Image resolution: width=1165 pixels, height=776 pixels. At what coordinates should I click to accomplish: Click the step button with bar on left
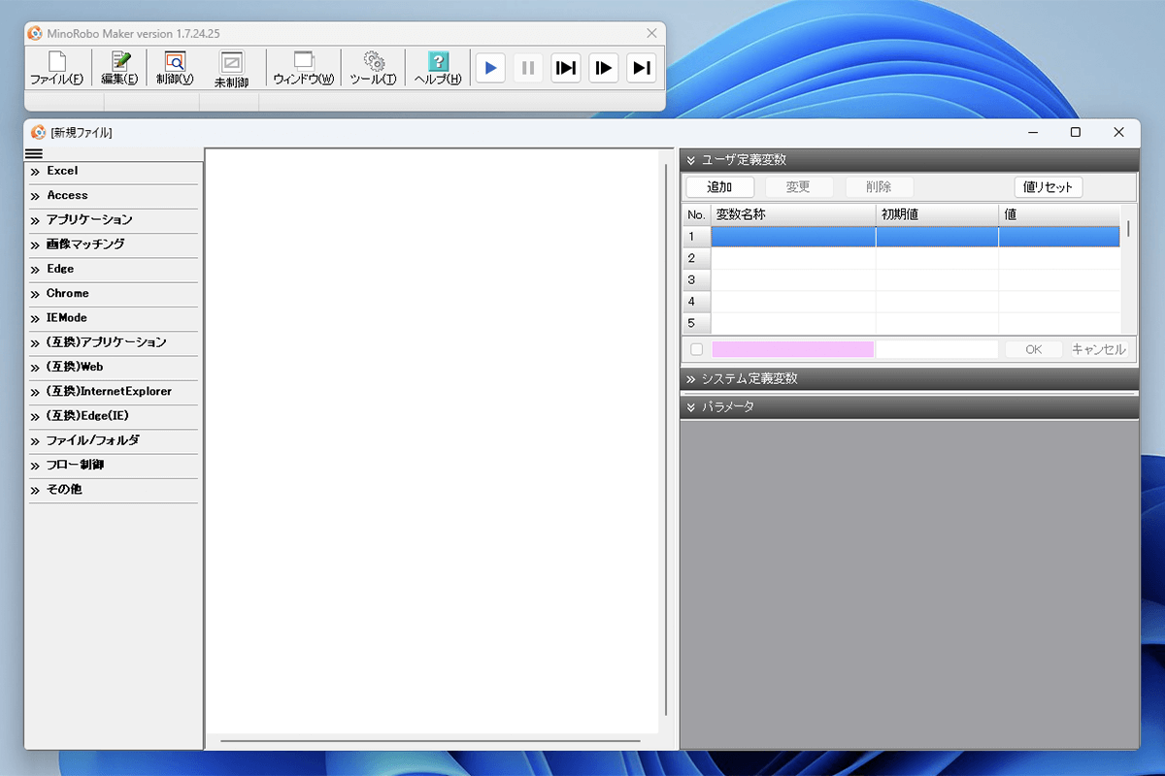(604, 68)
